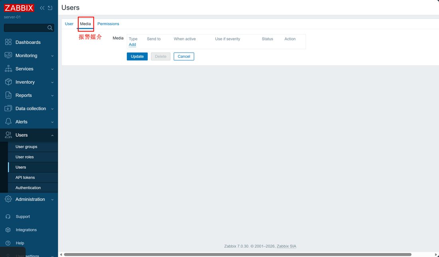Image resolution: width=439 pixels, height=257 pixels.
Task: Collapse the Users menu chevron
Action: 52,135
